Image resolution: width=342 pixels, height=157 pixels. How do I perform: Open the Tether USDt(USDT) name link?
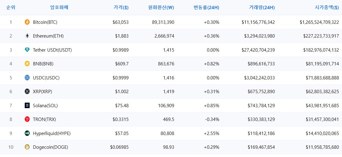(x=52, y=50)
